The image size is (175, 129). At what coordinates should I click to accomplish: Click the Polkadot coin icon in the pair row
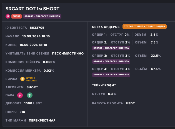[x=20, y=95]
